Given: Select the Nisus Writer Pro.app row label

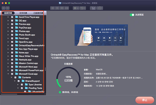Looking at the screenshot, I should [29, 56].
